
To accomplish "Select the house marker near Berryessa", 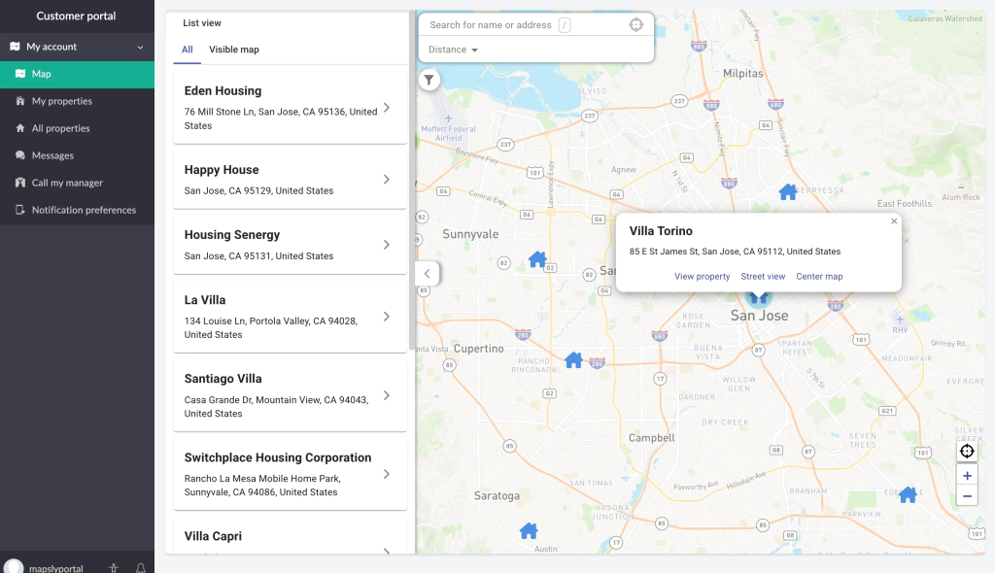I will pyautogui.click(x=788, y=192).
